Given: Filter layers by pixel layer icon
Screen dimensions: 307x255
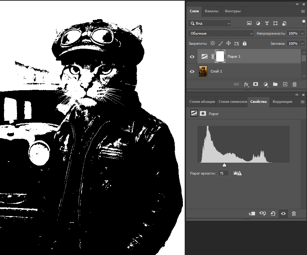Looking at the screenshot, I should click(249, 23).
